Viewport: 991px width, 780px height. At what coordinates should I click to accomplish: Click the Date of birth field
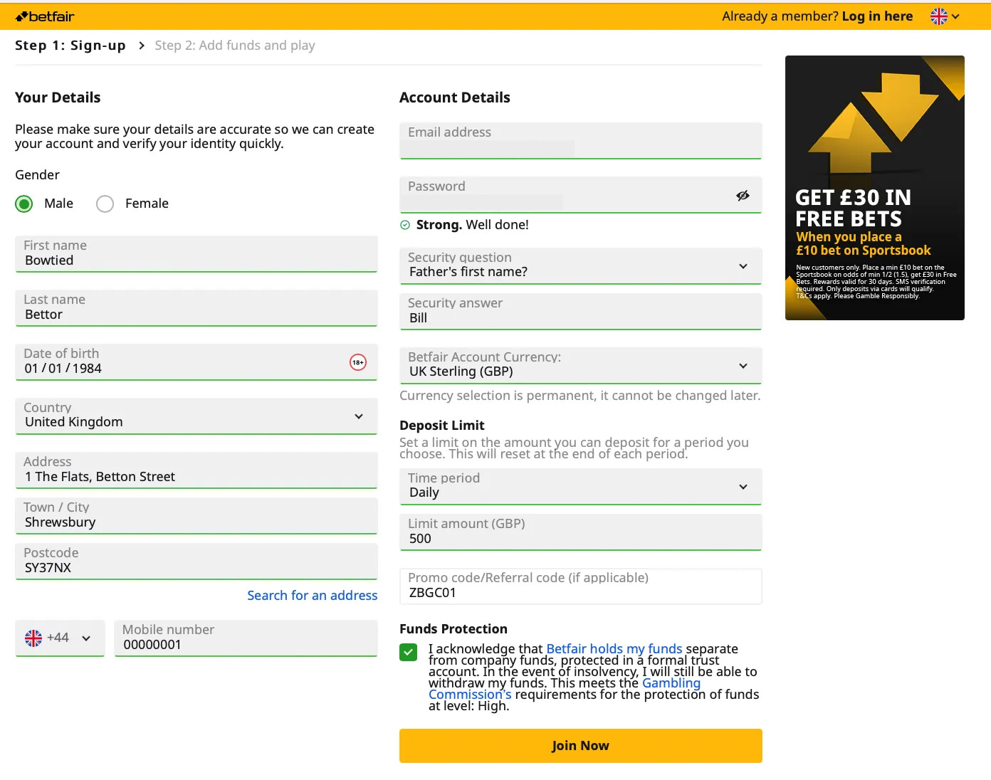tap(196, 362)
